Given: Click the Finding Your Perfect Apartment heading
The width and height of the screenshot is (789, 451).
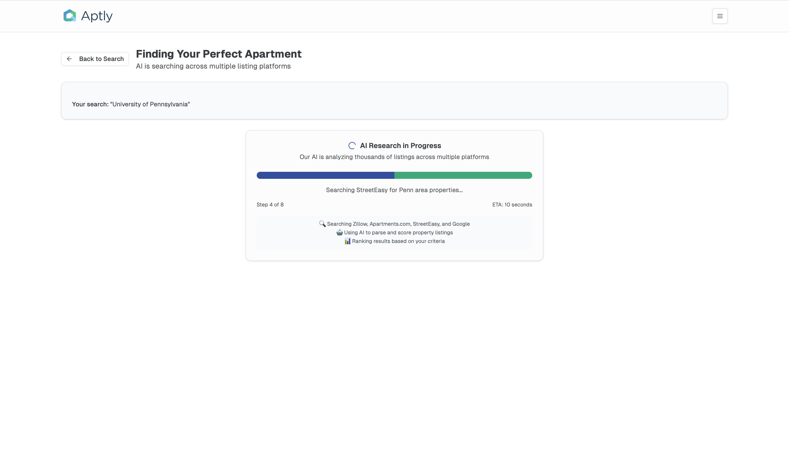Looking at the screenshot, I should click(219, 54).
